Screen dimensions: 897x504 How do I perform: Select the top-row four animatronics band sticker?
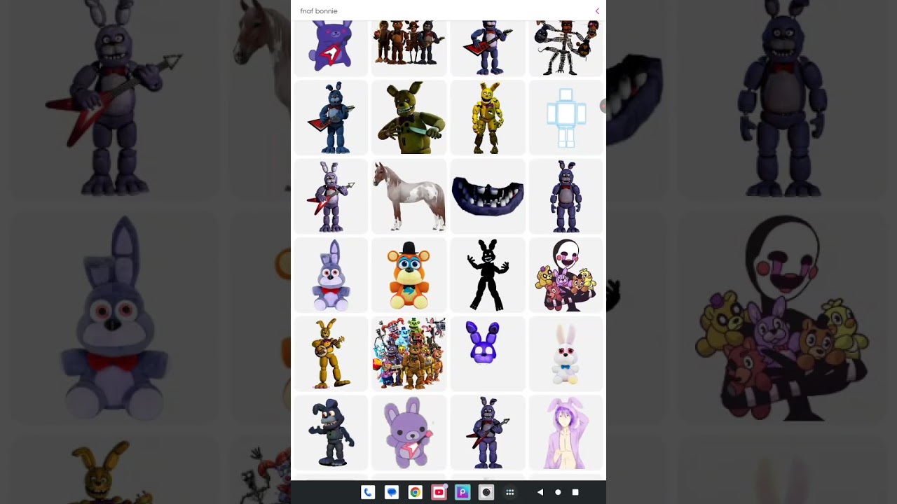click(409, 47)
